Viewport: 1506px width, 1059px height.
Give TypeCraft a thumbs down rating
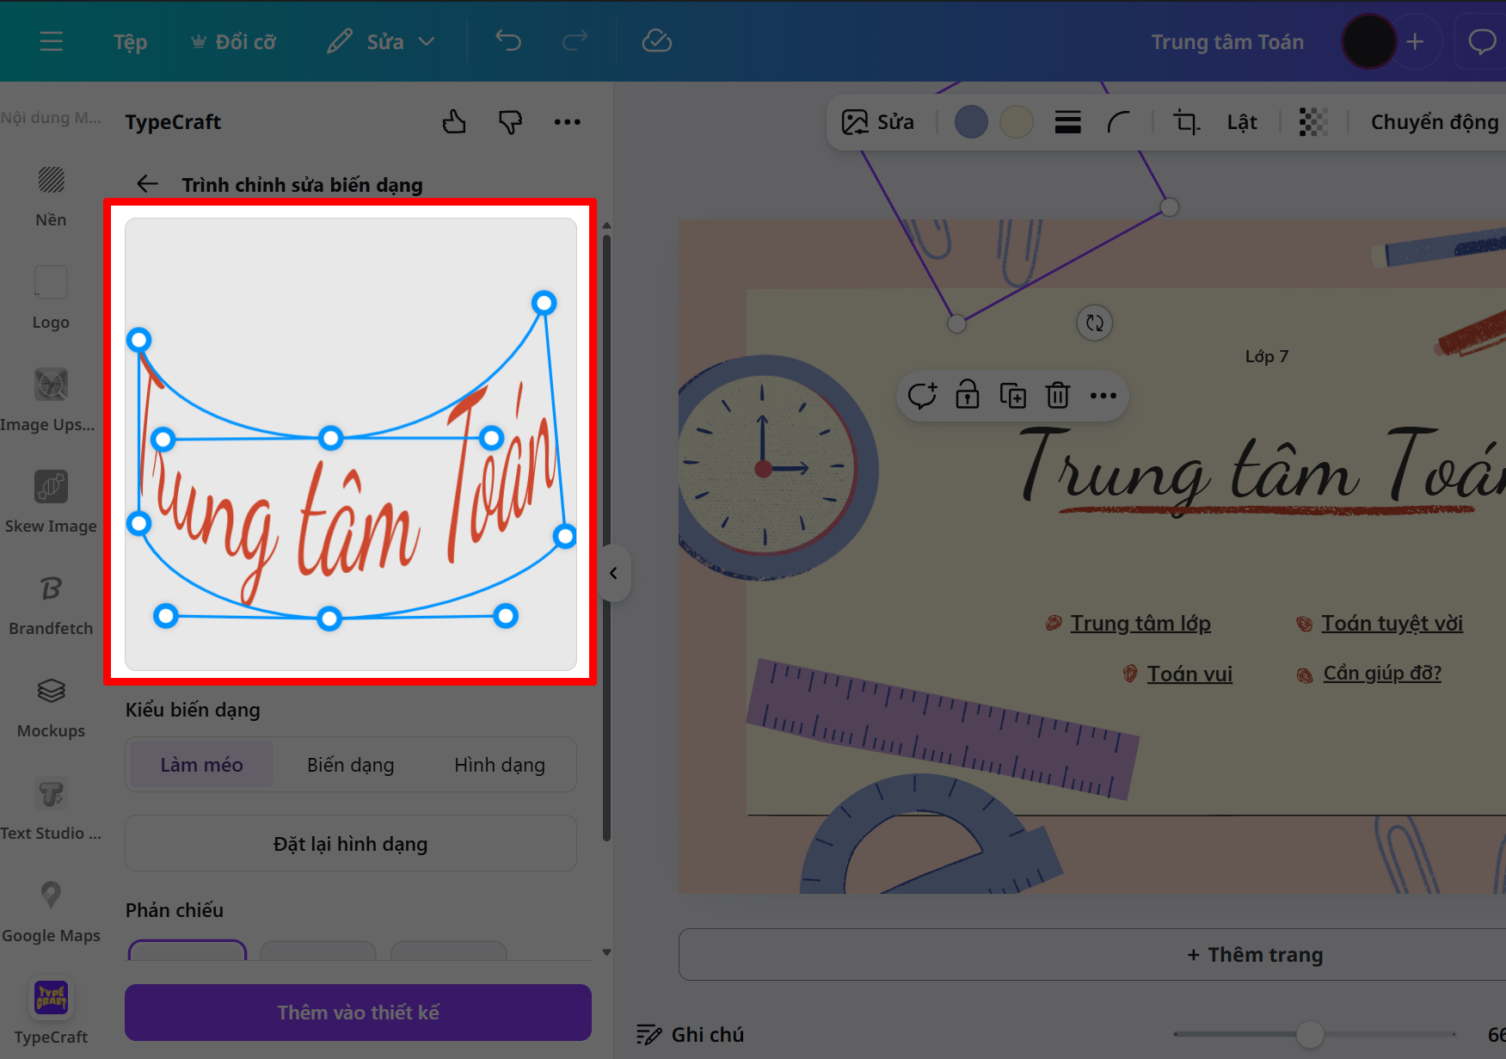click(x=510, y=121)
